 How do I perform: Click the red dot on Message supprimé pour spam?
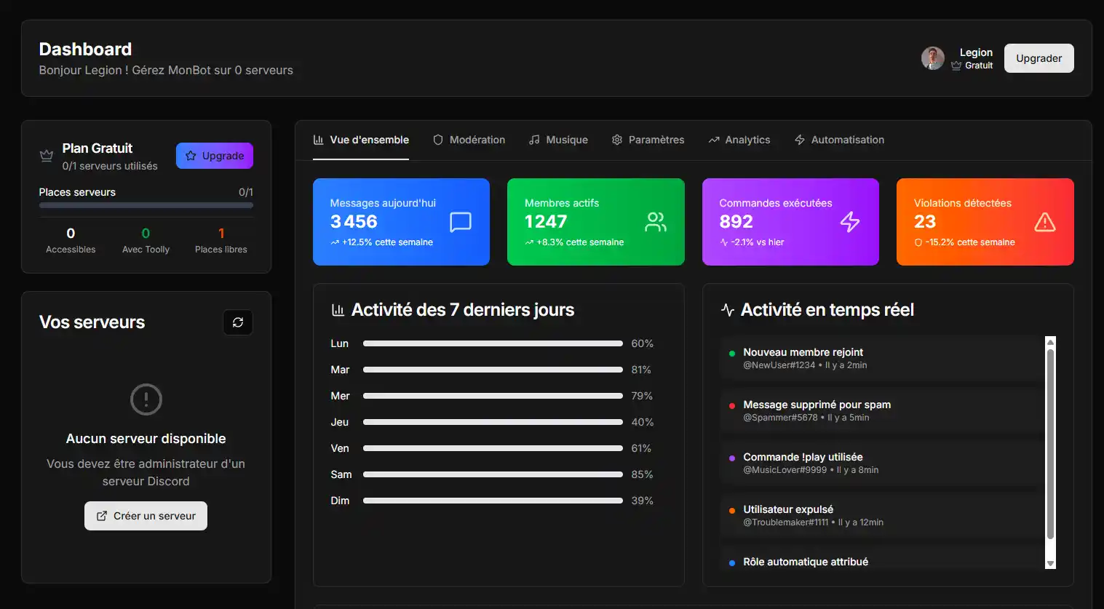pos(732,406)
